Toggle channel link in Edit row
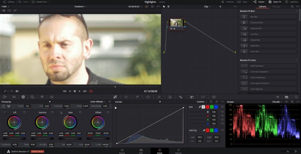301x154 pixels. (x=200, y=107)
